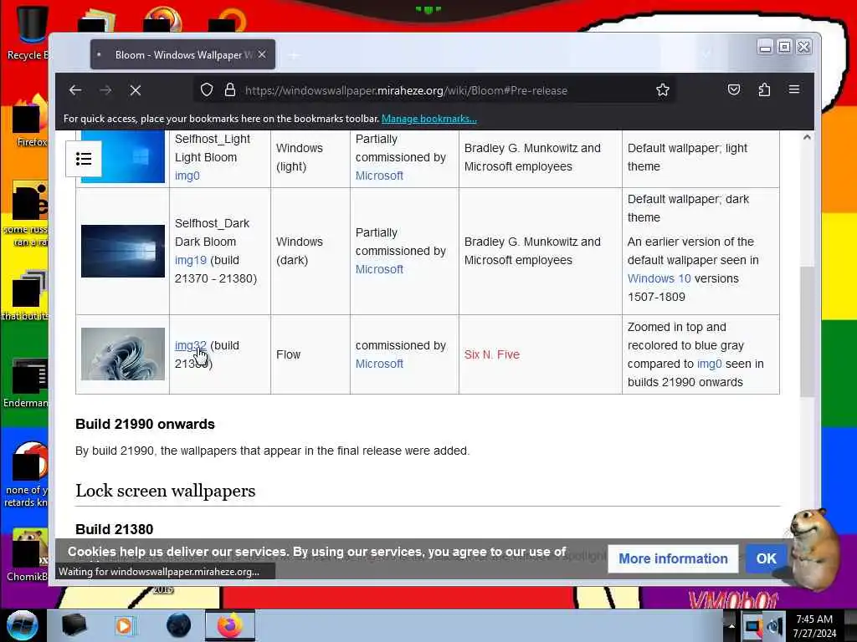Open the Windows Start orb
Image resolution: width=857 pixels, height=642 pixels.
click(x=23, y=625)
